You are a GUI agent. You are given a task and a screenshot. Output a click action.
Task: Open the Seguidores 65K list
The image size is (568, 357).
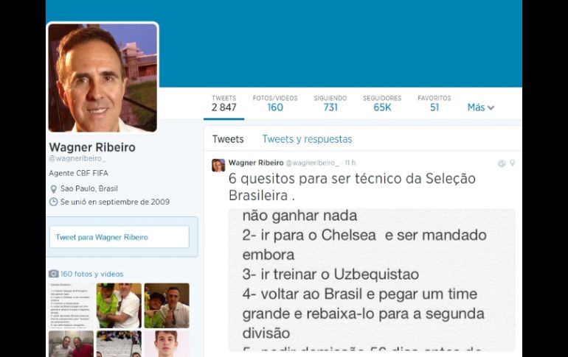(x=382, y=103)
